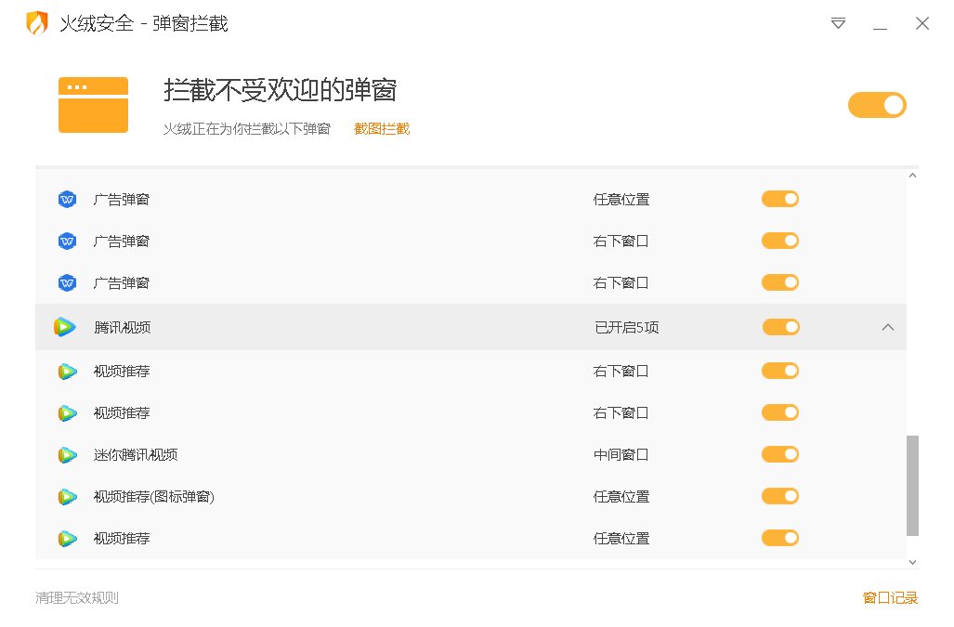Click the icon beside 视频推荐(图标弹窗)
Screen dimensions: 954x627
pyautogui.click(x=66, y=496)
